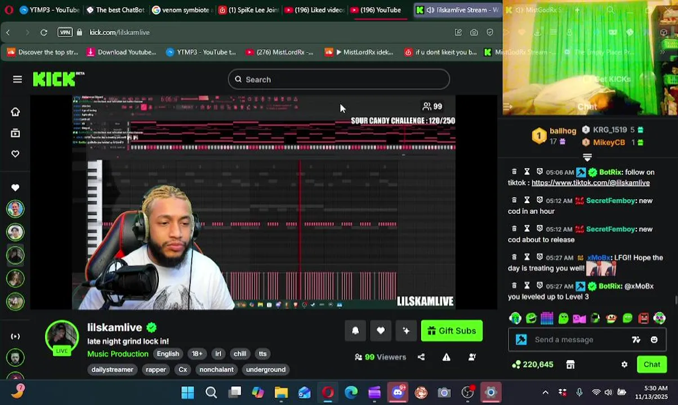Click the Gift Subs button
The image size is (678, 405).
pyautogui.click(x=452, y=331)
